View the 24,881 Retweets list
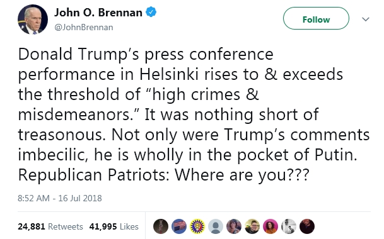This screenshot has height=239, width=384. pos(50,226)
